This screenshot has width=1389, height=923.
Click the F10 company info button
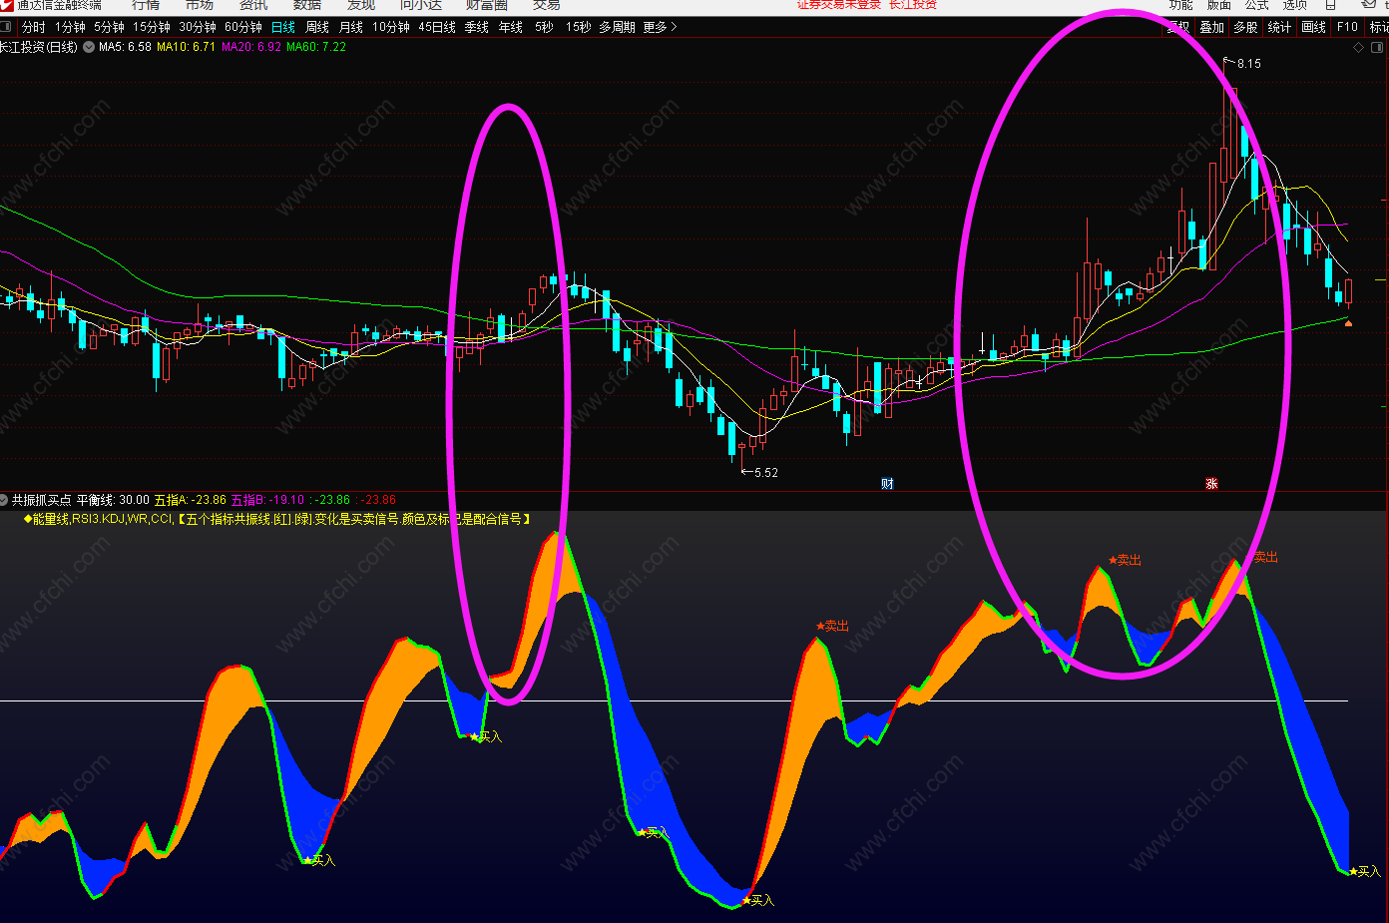1347,27
